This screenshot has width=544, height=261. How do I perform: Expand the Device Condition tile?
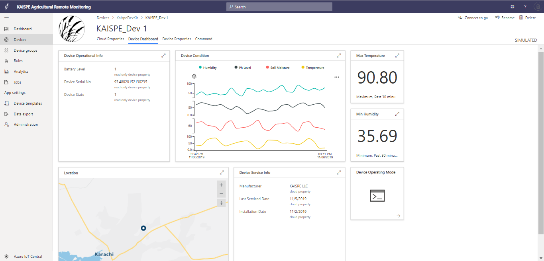(339, 56)
